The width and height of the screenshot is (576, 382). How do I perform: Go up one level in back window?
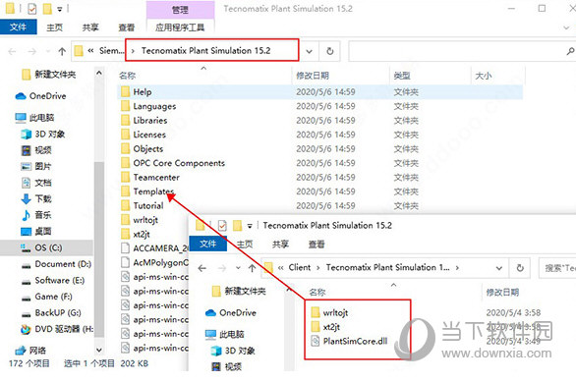click(x=62, y=51)
